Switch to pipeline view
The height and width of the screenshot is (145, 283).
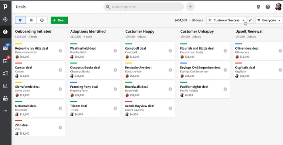pos(20,20)
